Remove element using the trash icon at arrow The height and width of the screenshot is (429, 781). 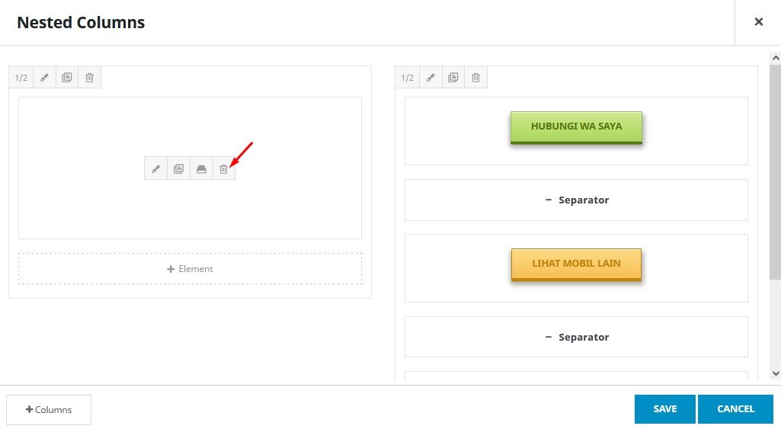click(224, 169)
